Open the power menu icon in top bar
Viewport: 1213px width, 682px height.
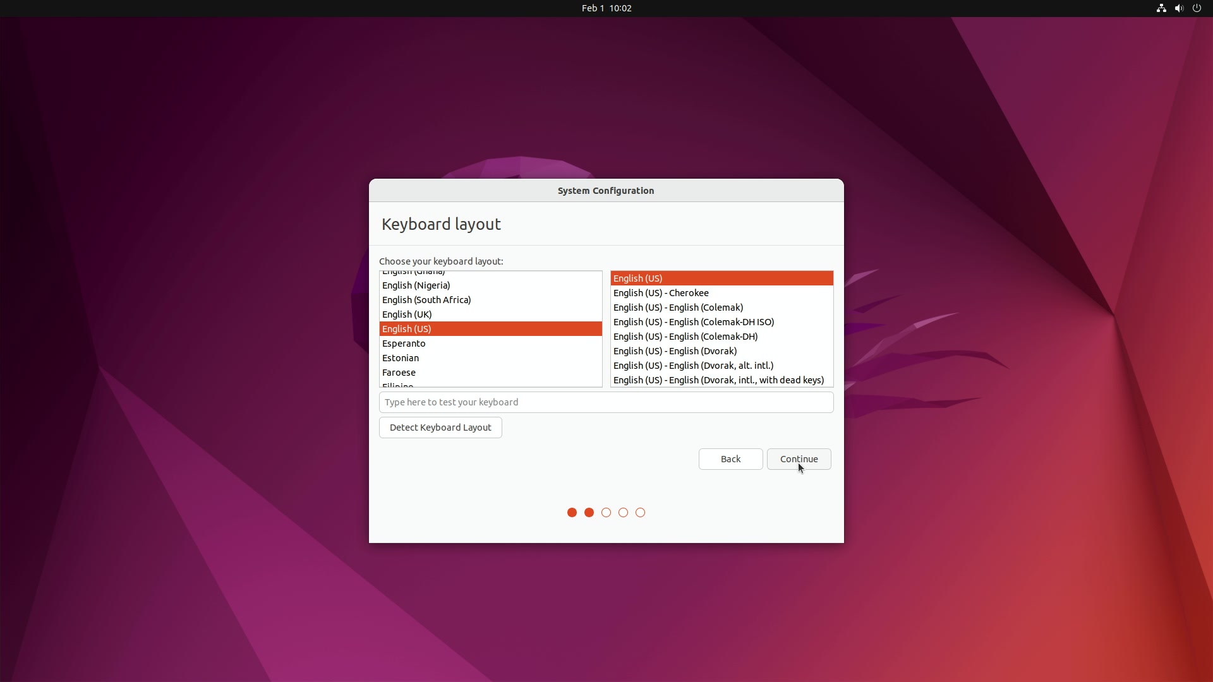tap(1197, 8)
